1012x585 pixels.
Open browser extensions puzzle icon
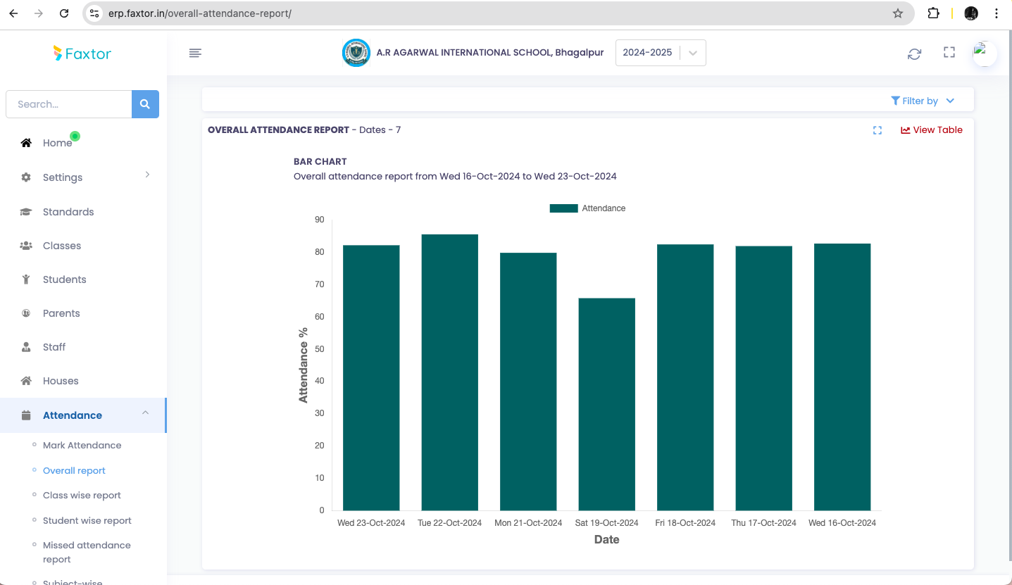pyautogui.click(x=933, y=13)
